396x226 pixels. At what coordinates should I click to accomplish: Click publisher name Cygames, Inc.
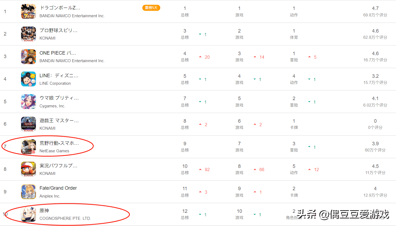tap(52, 106)
